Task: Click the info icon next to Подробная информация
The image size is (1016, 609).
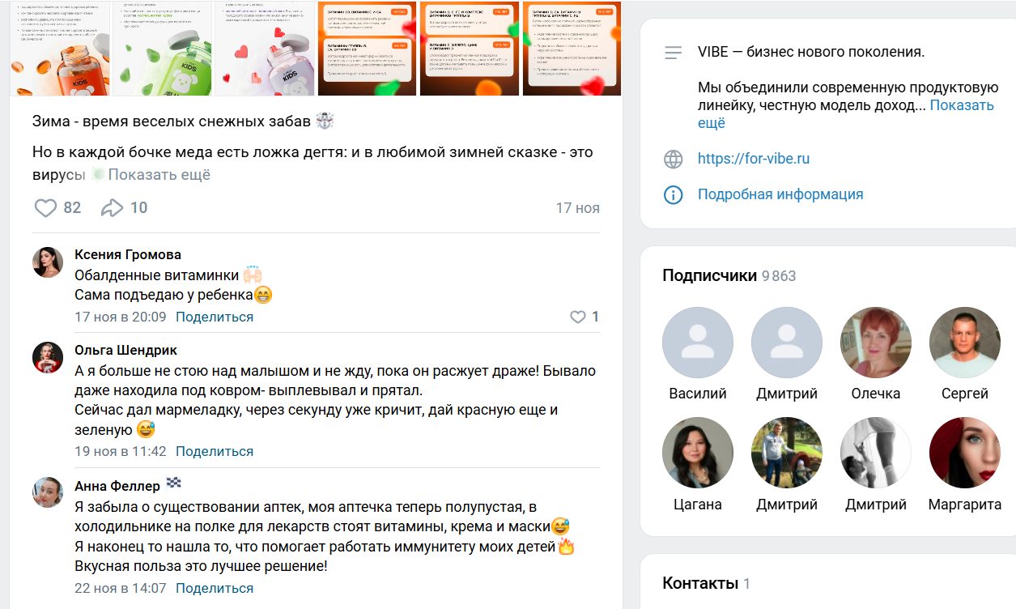Action: pyautogui.click(x=673, y=194)
